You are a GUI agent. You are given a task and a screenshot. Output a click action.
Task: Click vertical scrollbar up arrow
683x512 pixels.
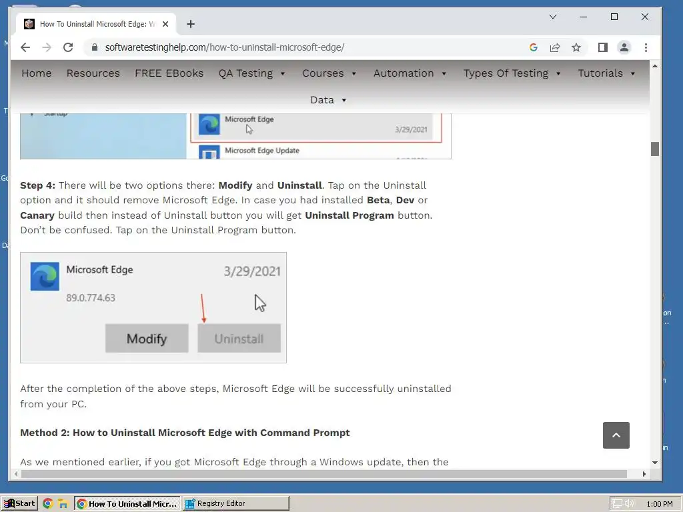(655, 66)
